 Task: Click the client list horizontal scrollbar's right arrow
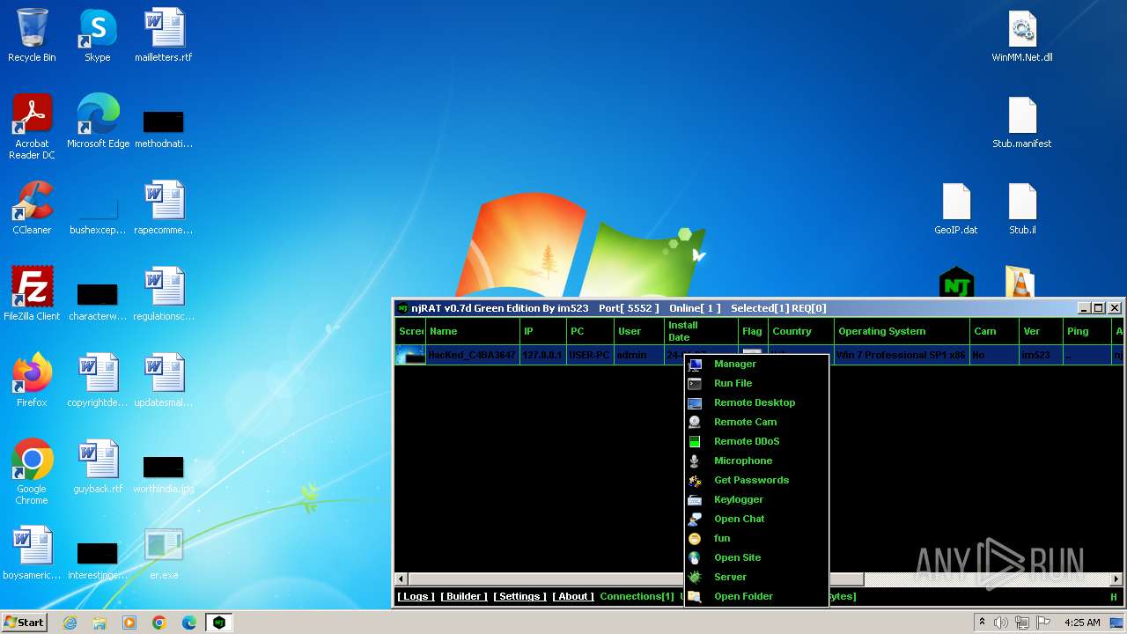tap(1116, 579)
